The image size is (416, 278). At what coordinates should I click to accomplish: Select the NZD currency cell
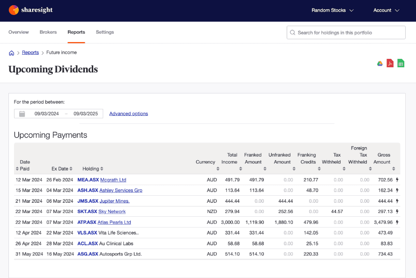tap(212, 212)
